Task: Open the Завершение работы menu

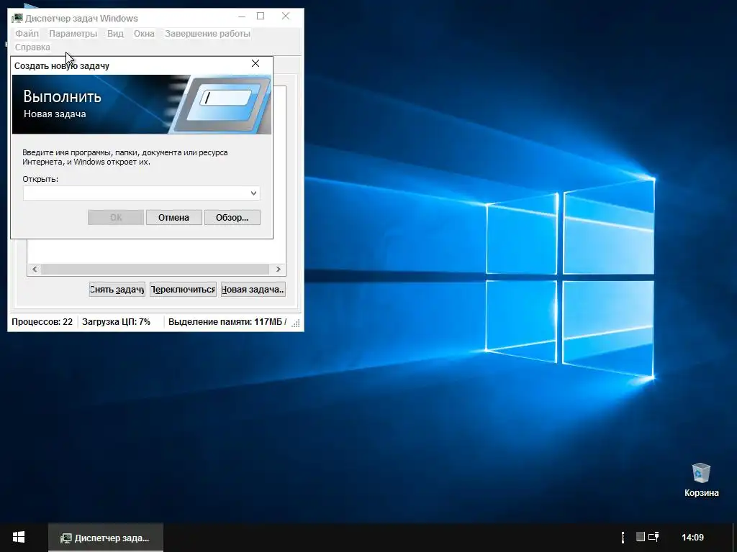Action: (x=207, y=34)
